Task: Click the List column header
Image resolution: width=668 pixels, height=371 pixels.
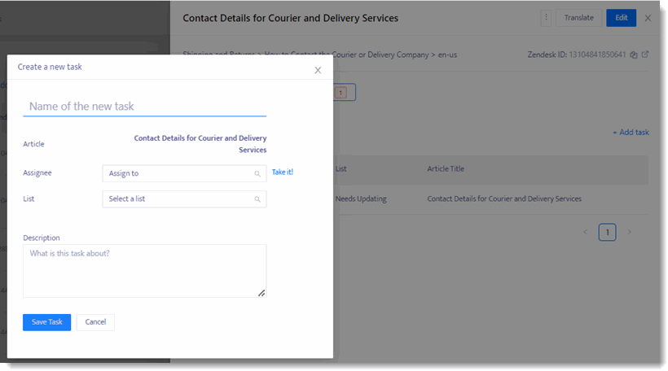Action: pyautogui.click(x=341, y=169)
